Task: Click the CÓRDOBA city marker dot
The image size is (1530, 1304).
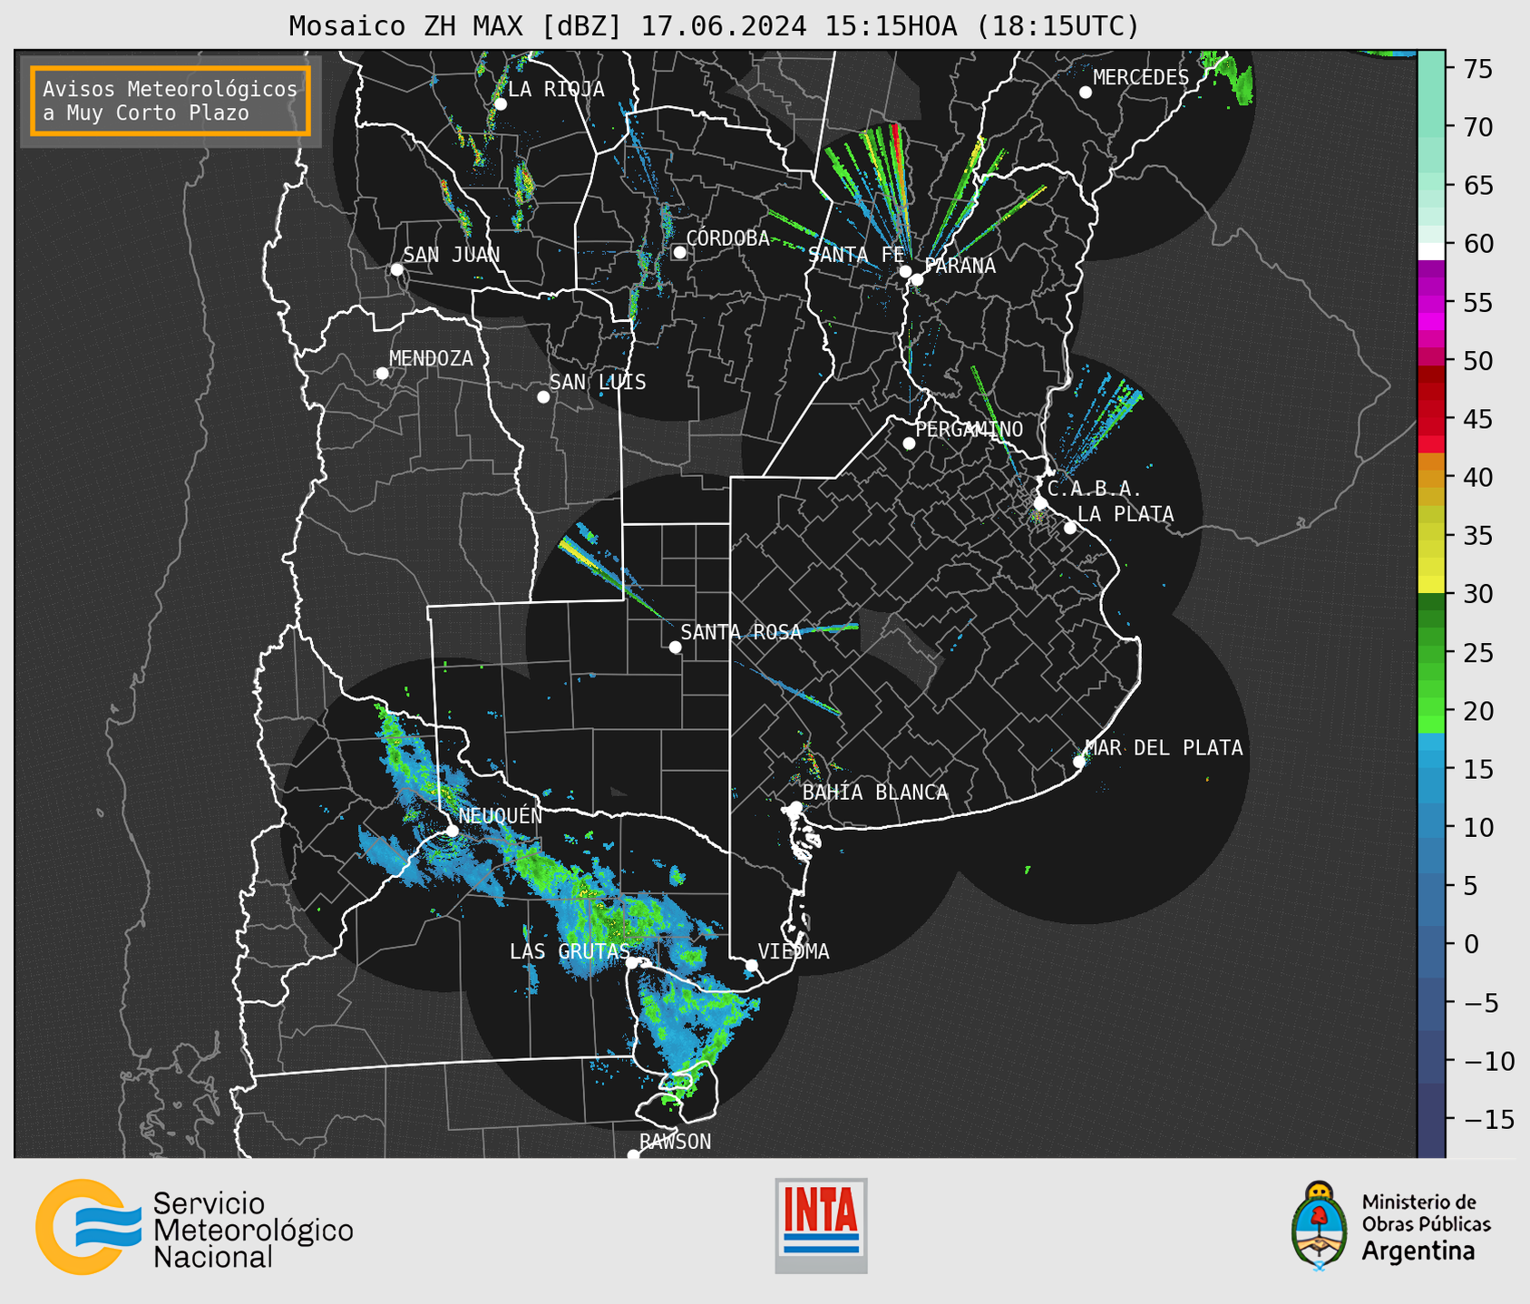Action: click(679, 252)
